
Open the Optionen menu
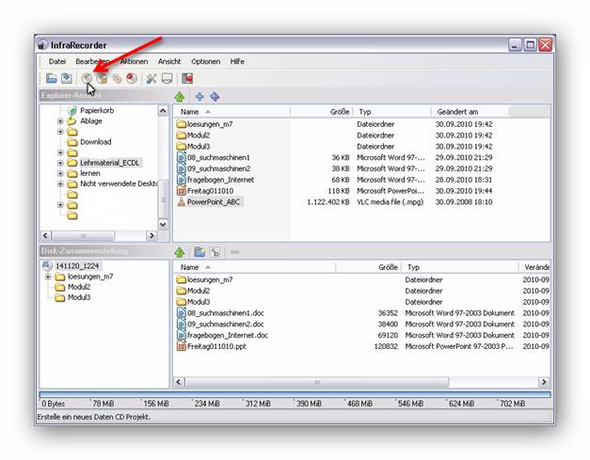click(x=205, y=61)
